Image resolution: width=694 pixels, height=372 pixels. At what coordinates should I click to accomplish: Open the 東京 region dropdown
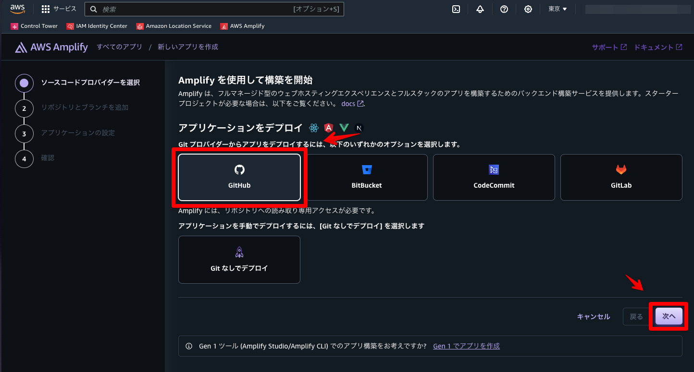[558, 9]
